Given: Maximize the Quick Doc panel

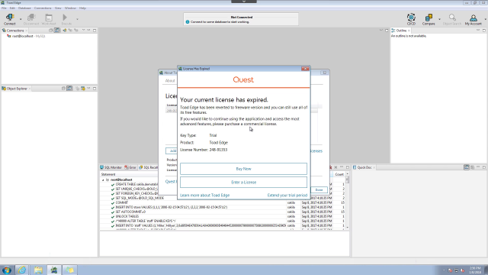Looking at the screenshot, I should (484, 167).
